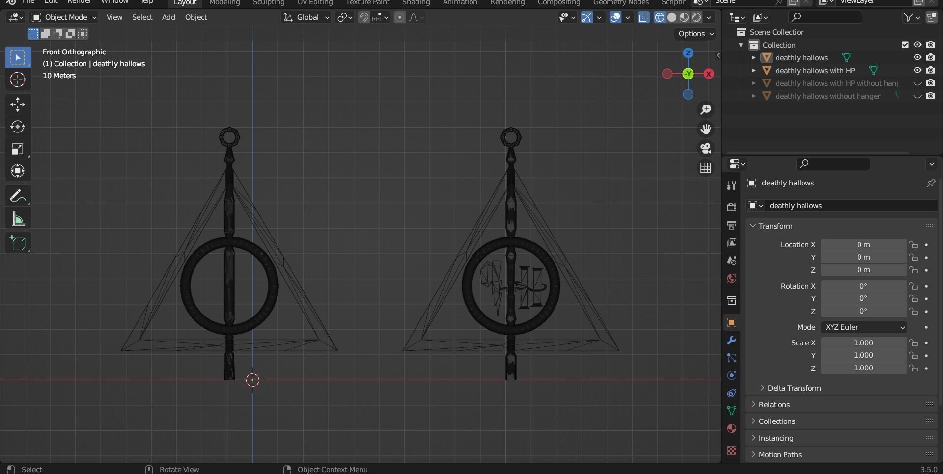Toggle lock on Location X
This screenshot has width=943, height=474.
(x=913, y=244)
